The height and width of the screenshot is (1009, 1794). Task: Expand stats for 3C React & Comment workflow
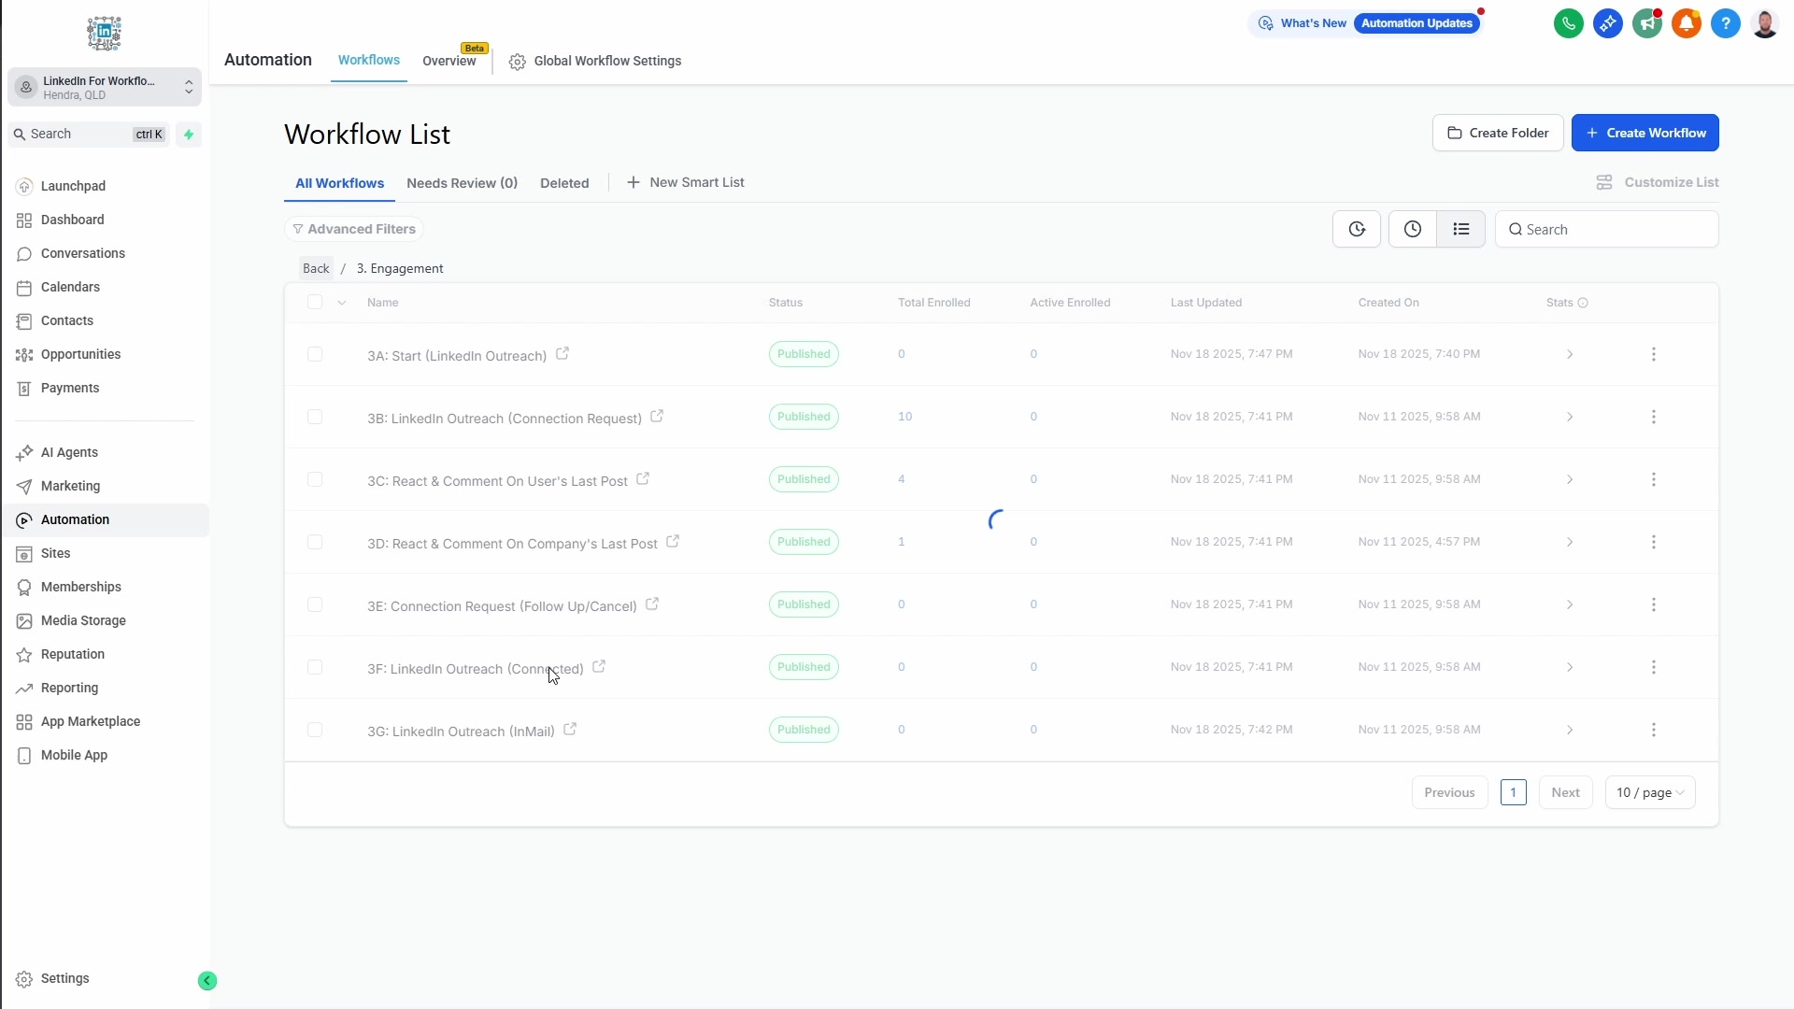point(1570,479)
